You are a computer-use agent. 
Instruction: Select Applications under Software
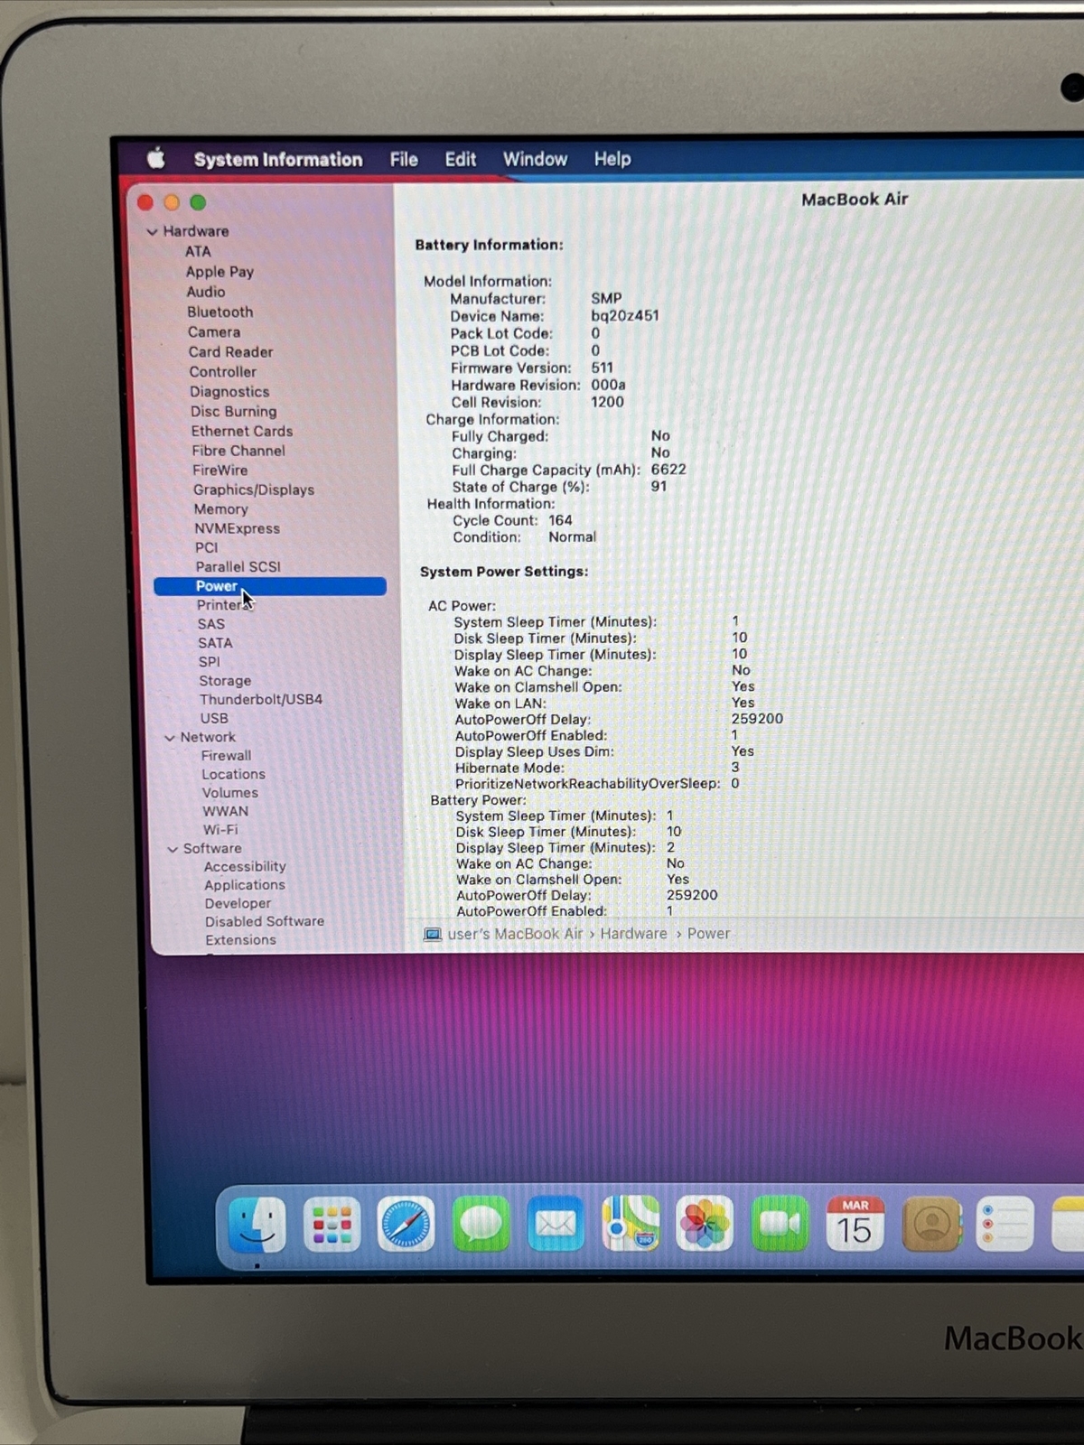coord(244,885)
